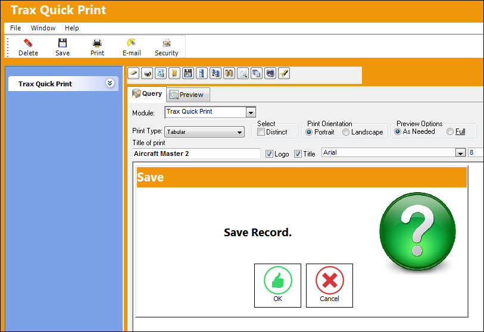Click the Print Orientation group label

pos(329,123)
